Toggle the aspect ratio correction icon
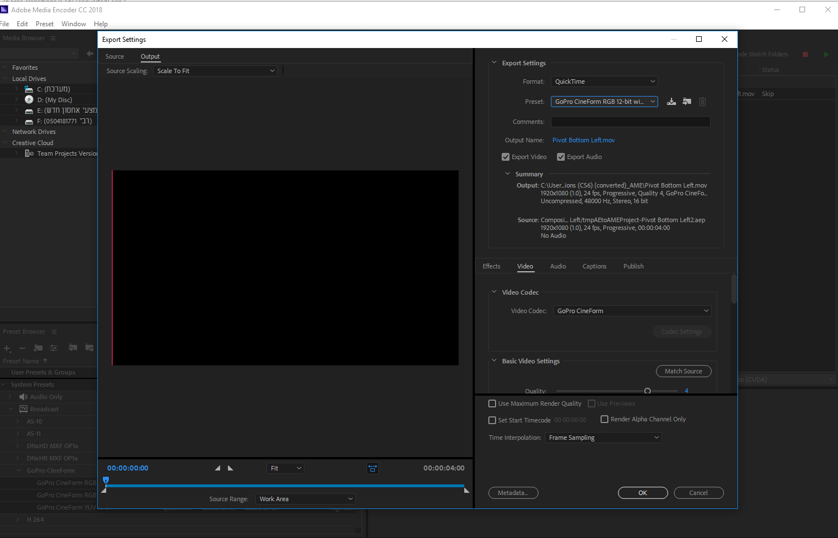838x538 pixels. point(373,468)
